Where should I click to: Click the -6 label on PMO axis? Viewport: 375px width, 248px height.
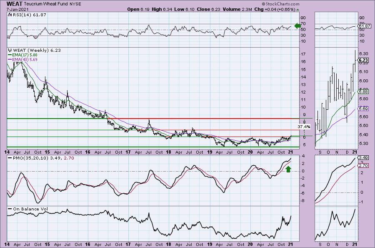(x=302, y=193)
